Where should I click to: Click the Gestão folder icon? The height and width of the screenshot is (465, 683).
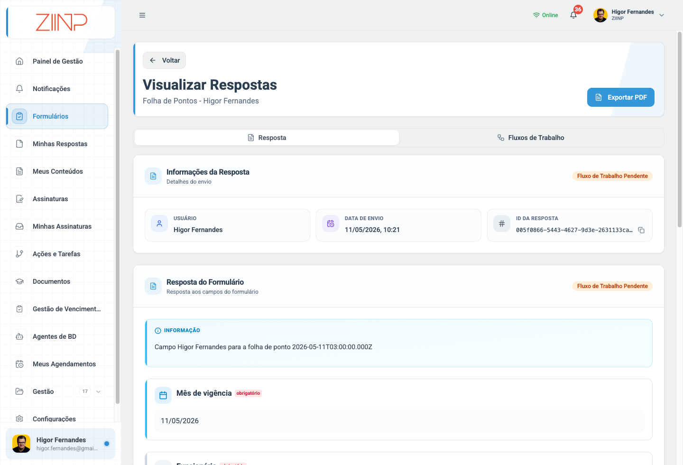tap(19, 391)
